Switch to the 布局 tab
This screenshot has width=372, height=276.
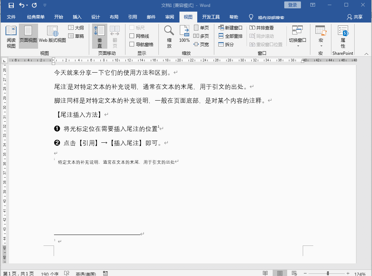click(114, 17)
